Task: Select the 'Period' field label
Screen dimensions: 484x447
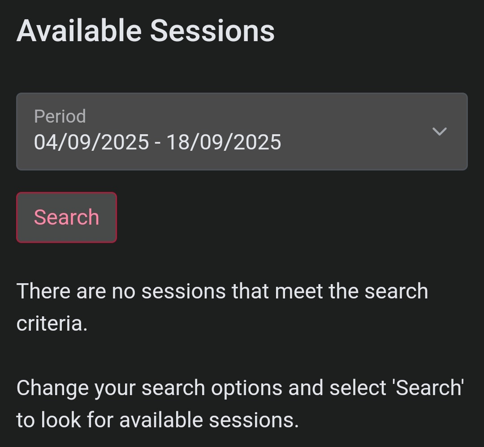Action: point(60,116)
